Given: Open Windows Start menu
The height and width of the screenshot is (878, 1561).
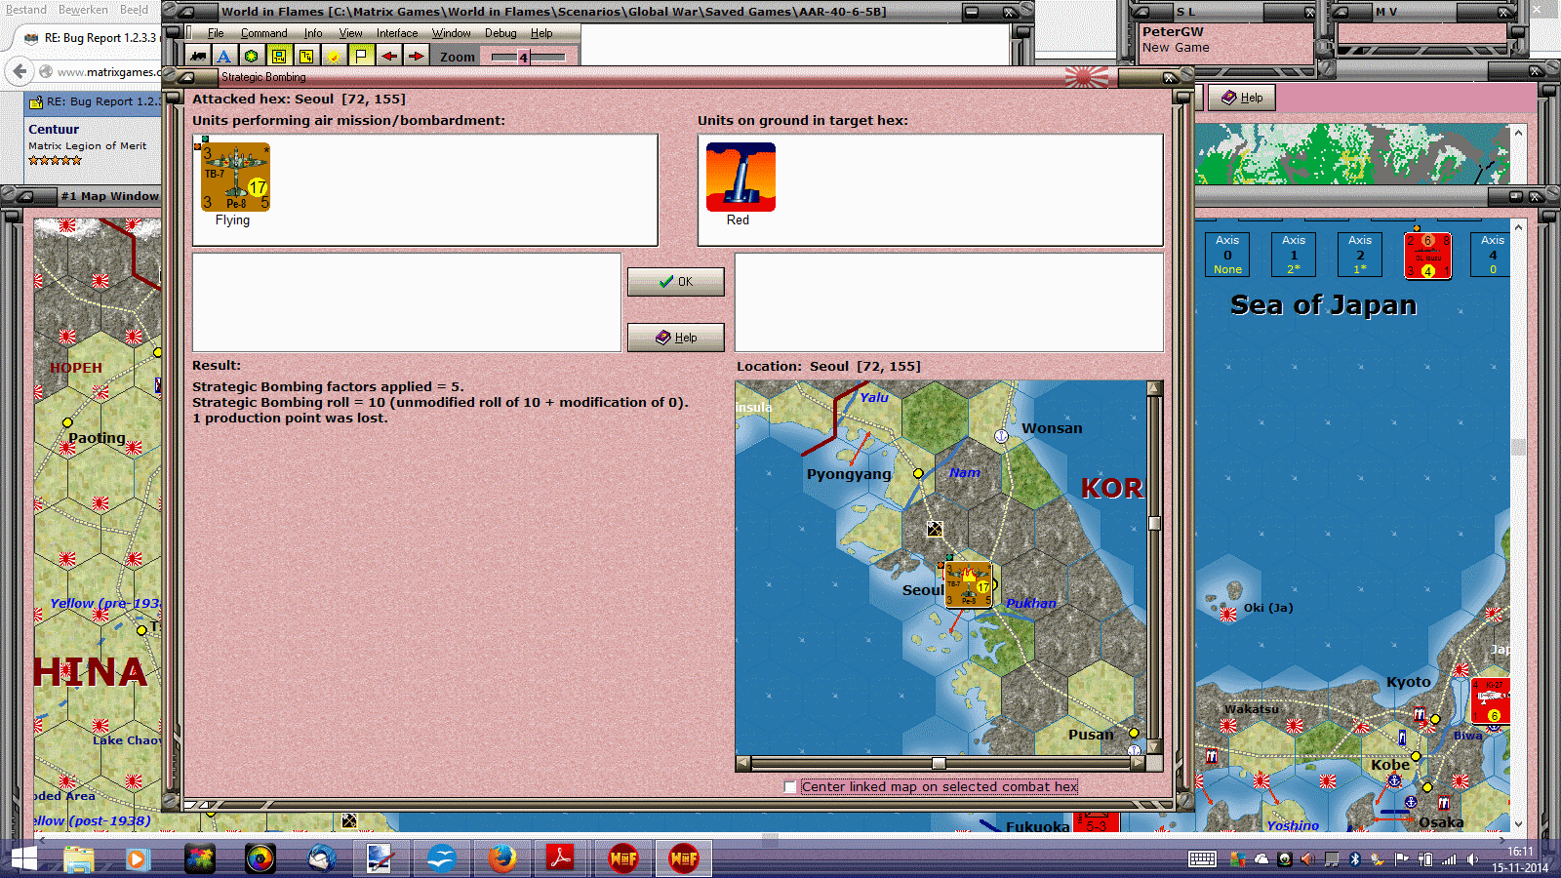Looking at the screenshot, I should click(23, 858).
